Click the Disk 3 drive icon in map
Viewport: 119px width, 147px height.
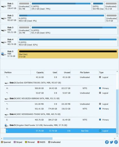[x=4, y=30]
